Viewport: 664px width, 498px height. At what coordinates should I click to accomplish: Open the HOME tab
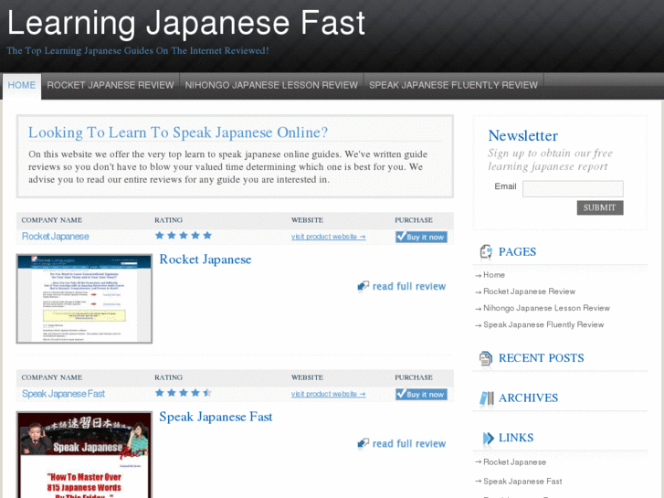pos(22,85)
